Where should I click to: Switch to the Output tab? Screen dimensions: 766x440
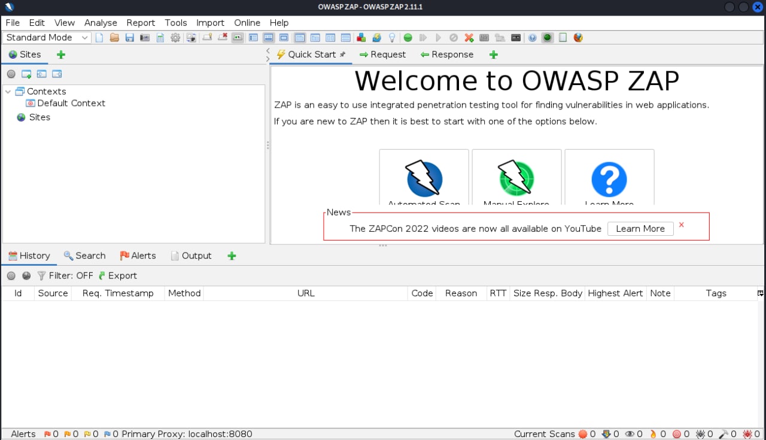click(191, 256)
